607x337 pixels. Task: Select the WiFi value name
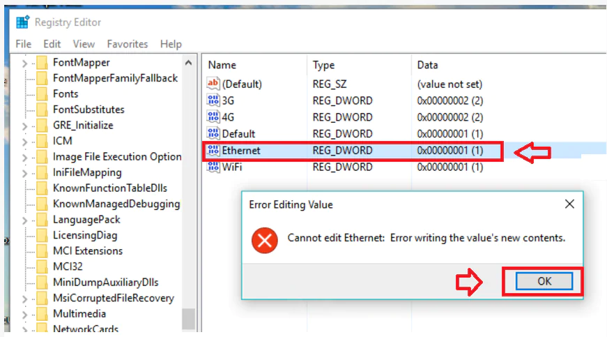click(x=232, y=167)
